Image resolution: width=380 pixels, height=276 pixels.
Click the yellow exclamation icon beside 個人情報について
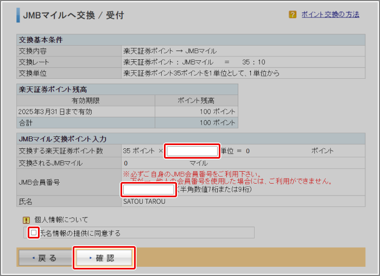[26, 220]
